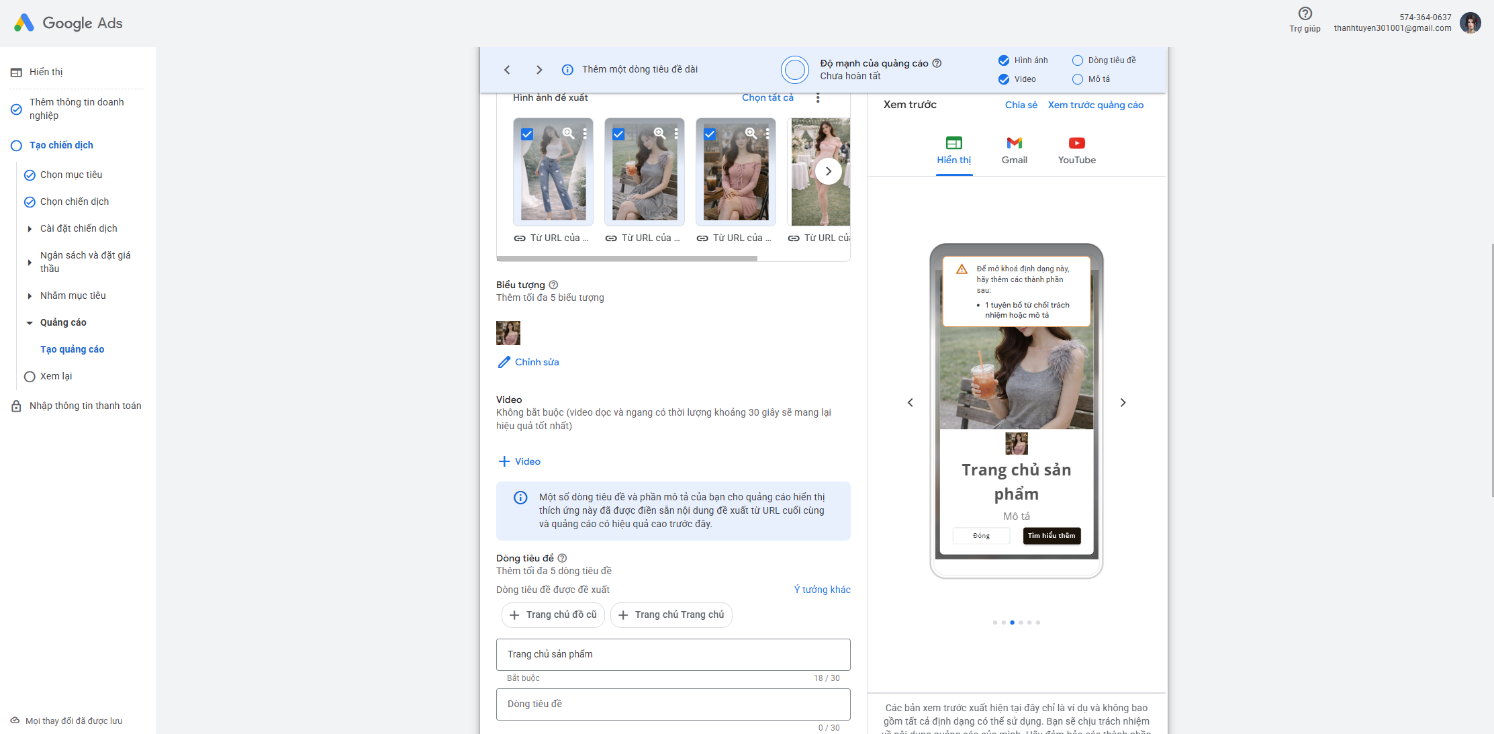The width and height of the screenshot is (1494, 734).
Task: Expand Ngân sách và đặt giá thầu section
Action: pos(30,263)
